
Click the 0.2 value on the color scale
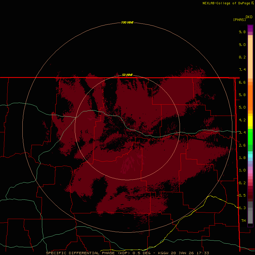click(242, 183)
